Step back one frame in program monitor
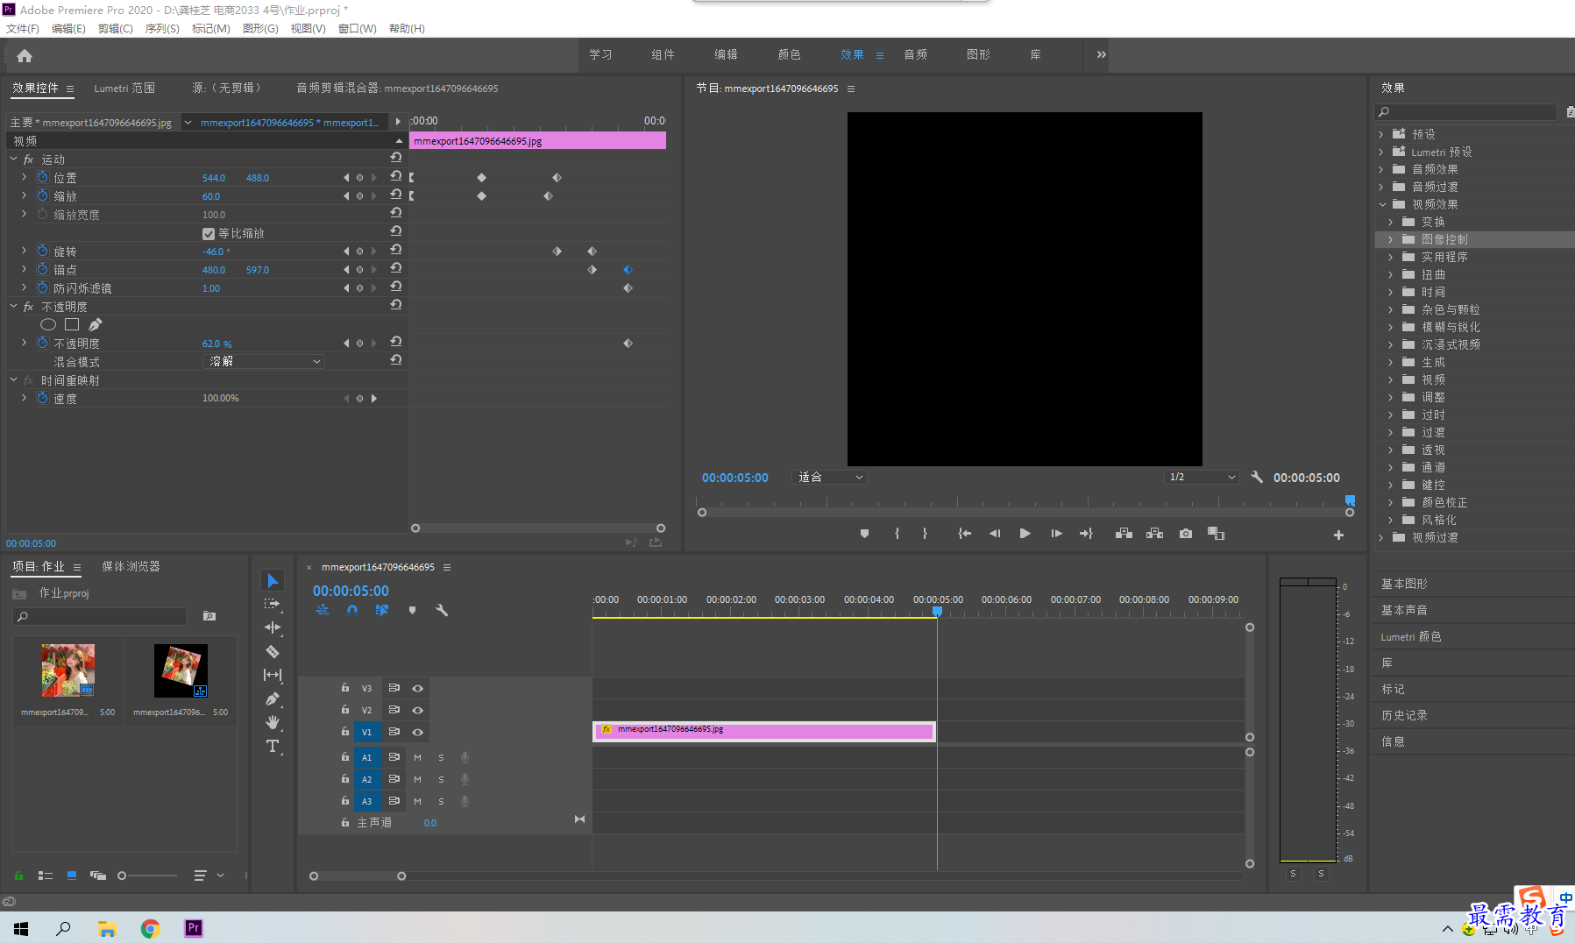 [995, 534]
